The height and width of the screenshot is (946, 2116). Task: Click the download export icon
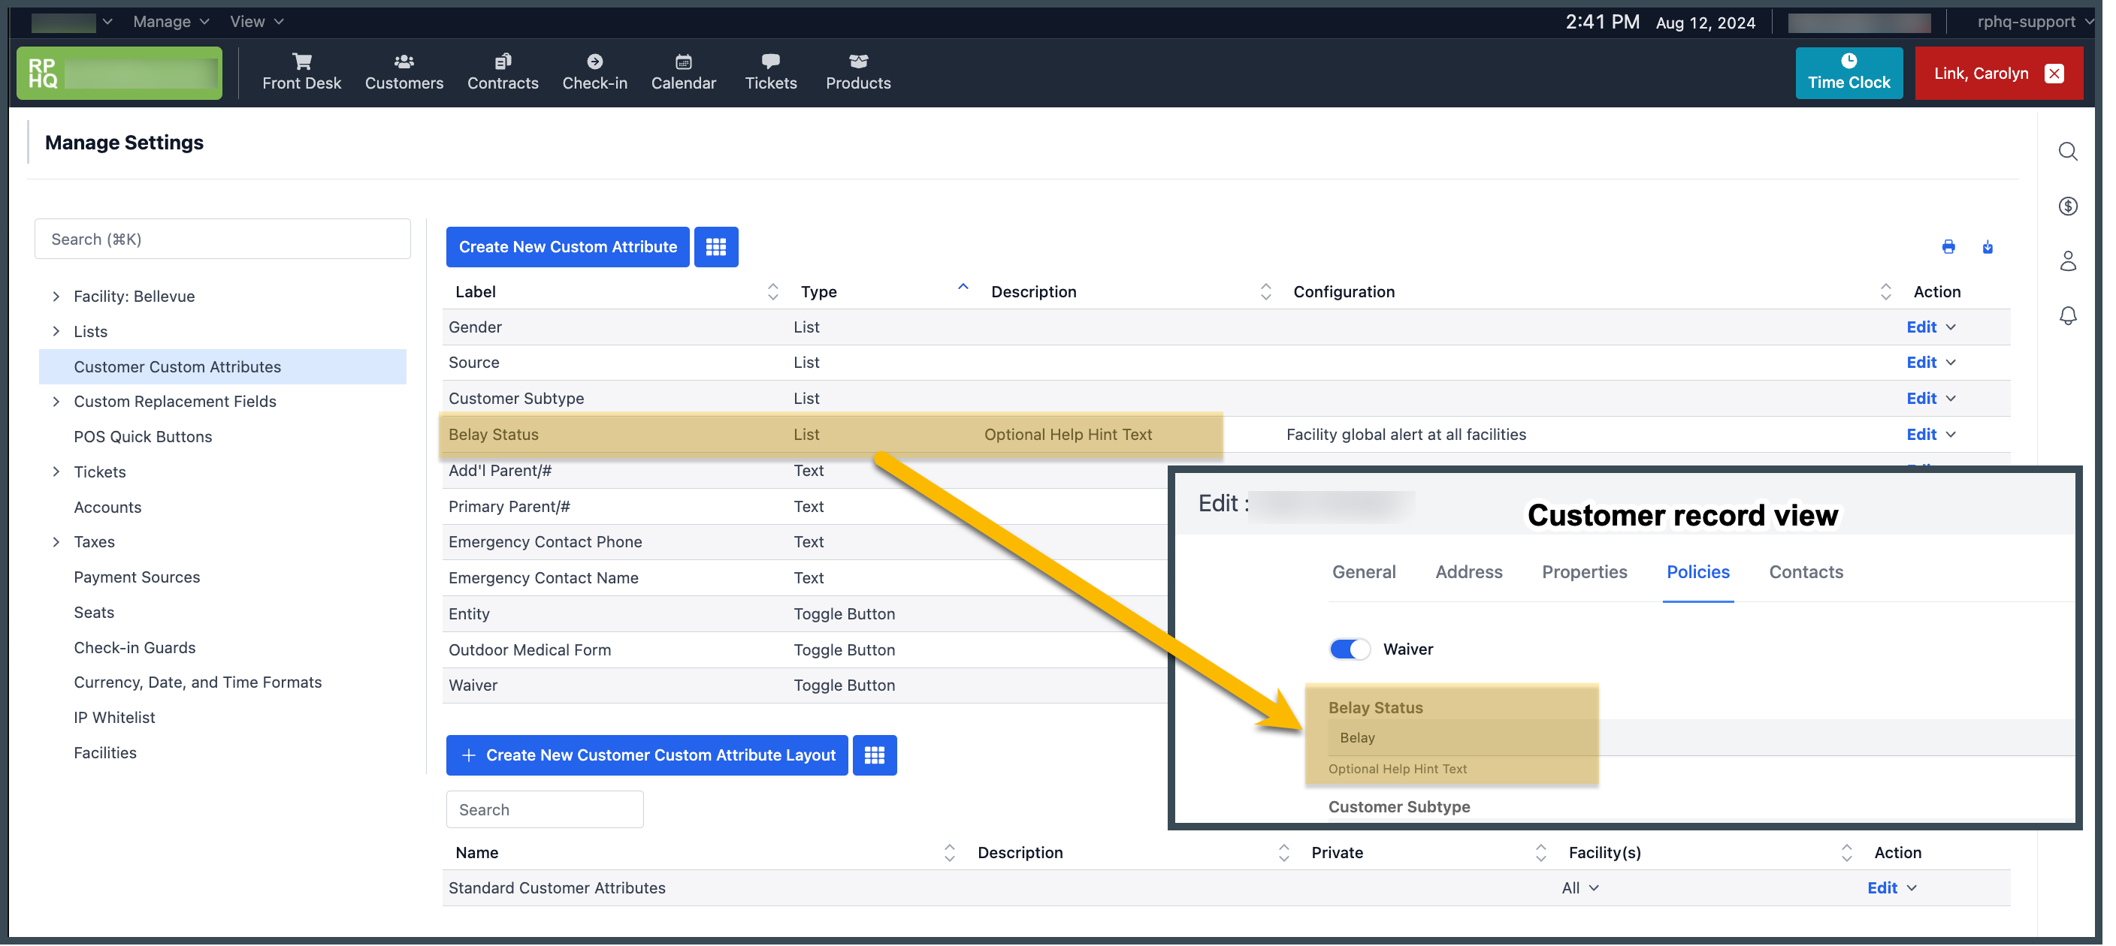click(x=1987, y=247)
